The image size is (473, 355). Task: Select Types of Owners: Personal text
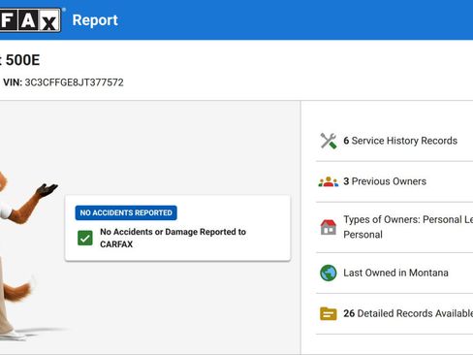(x=408, y=227)
